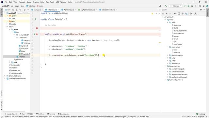Screen dimensions: 209x118
Task: Switch to Main.java tab
Action: click(37, 10)
